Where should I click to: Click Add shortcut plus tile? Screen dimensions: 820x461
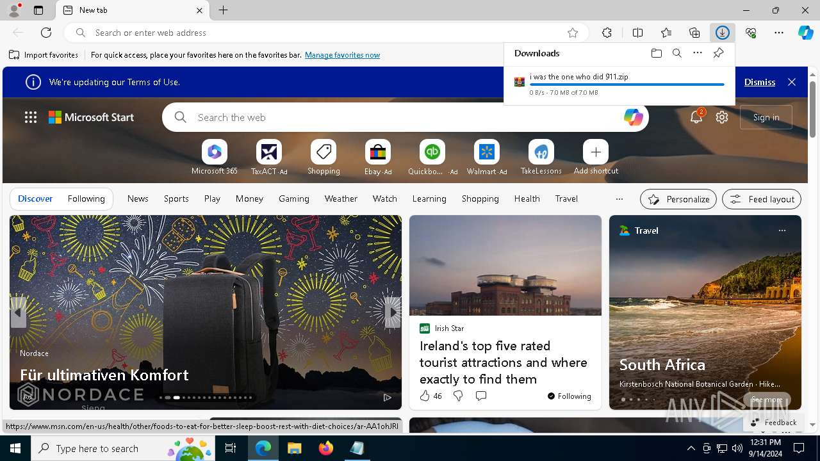pyautogui.click(x=596, y=158)
